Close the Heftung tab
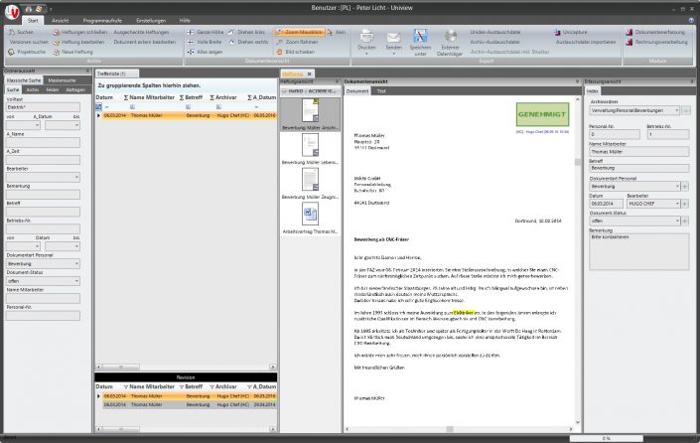 [x=309, y=74]
